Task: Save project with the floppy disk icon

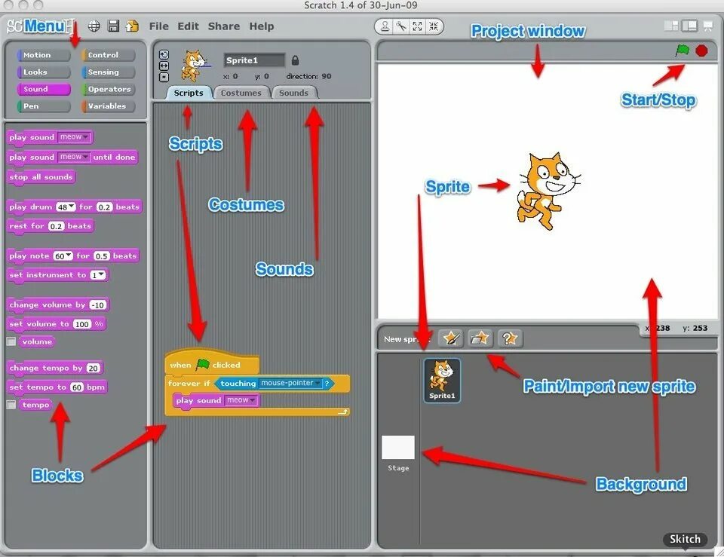Action: point(113,26)
